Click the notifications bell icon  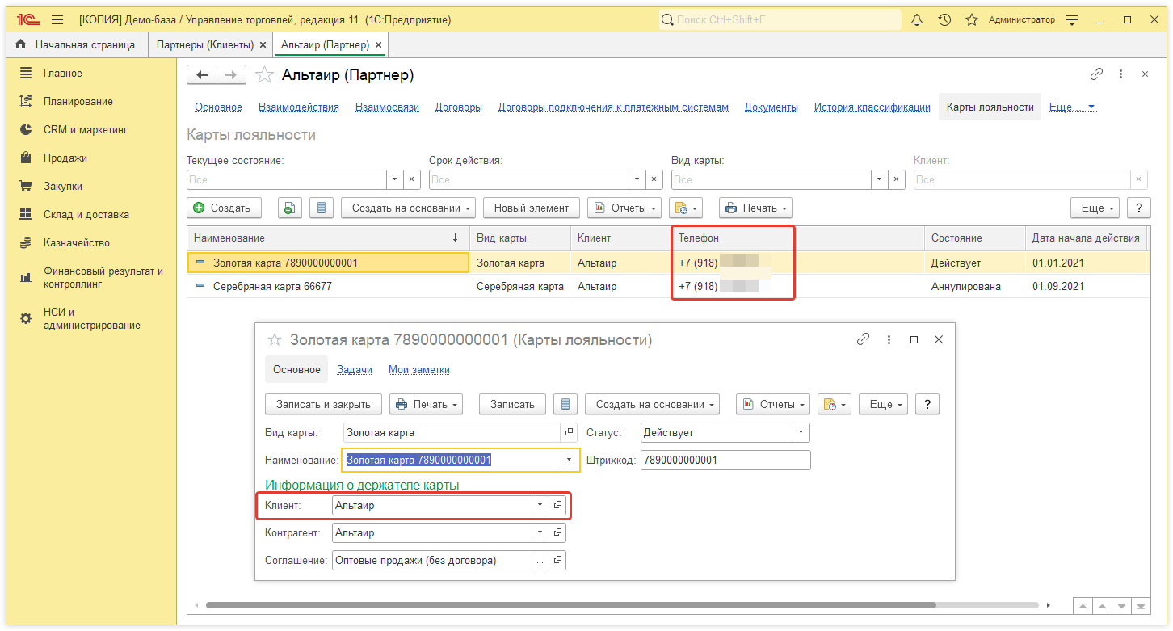pos(917,20)
